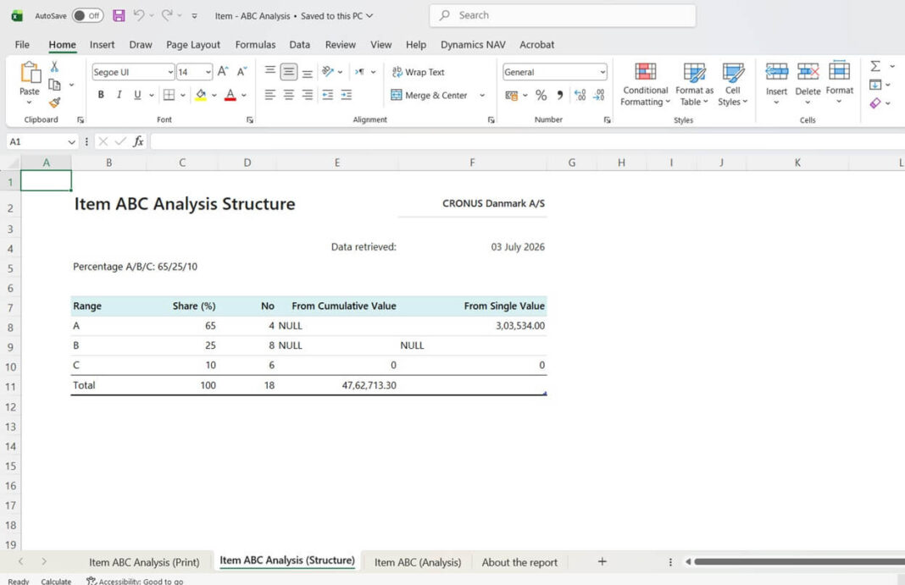Increase indent
The width and height of the screenshot is (905, 585).
click(347, 95)
